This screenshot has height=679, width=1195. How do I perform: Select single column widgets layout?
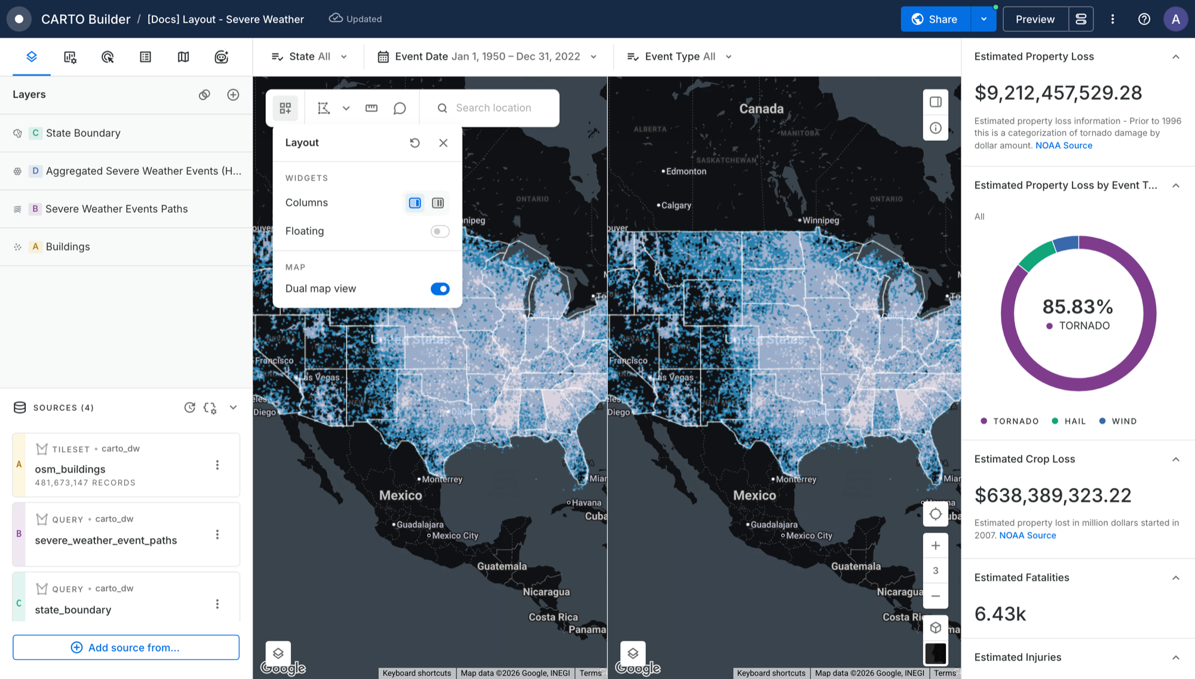415,203
